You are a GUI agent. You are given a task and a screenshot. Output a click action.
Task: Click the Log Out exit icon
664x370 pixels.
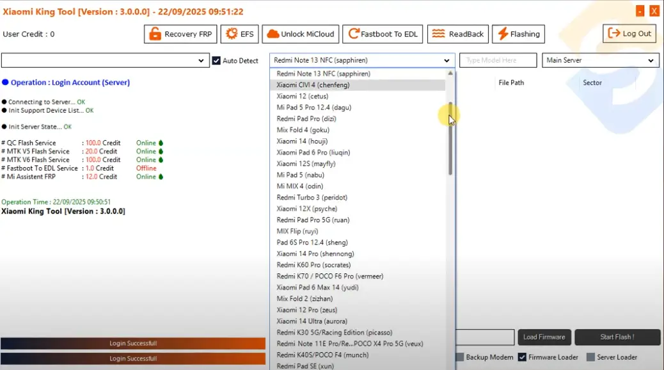tap(614, 33)
